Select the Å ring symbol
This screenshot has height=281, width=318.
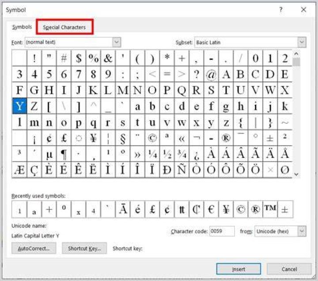[285, 154]
